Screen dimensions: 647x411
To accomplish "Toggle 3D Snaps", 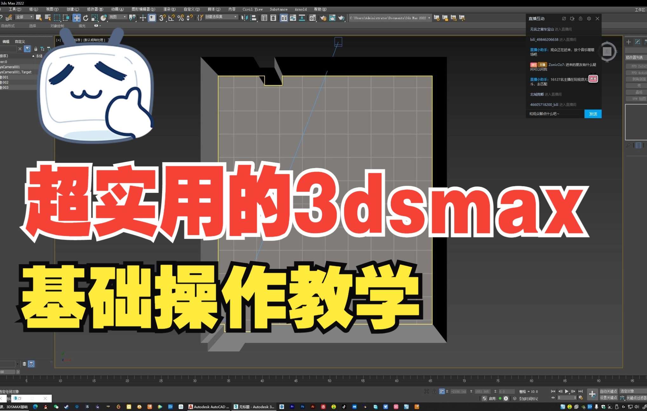I will (162, 18).
